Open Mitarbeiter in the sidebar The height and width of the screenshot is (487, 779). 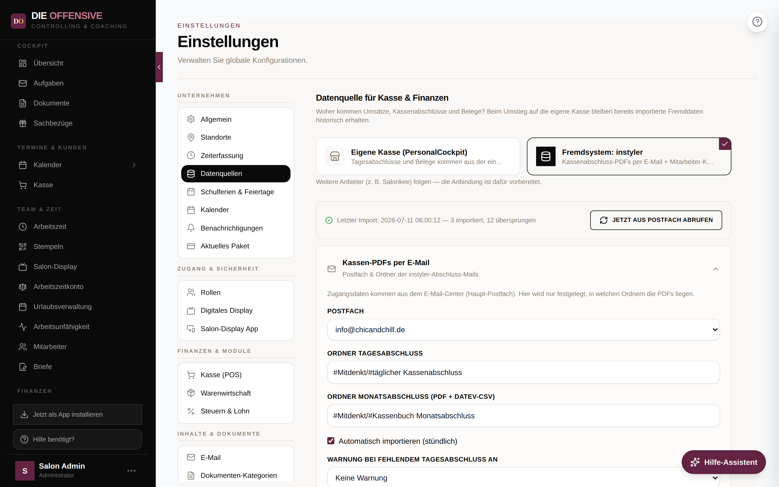click(x=77, y=347)
